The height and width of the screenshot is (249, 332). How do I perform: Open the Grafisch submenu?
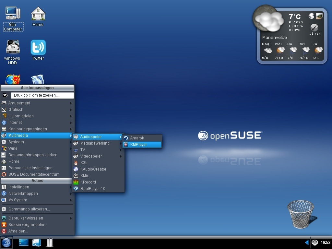tap(37, 110)
